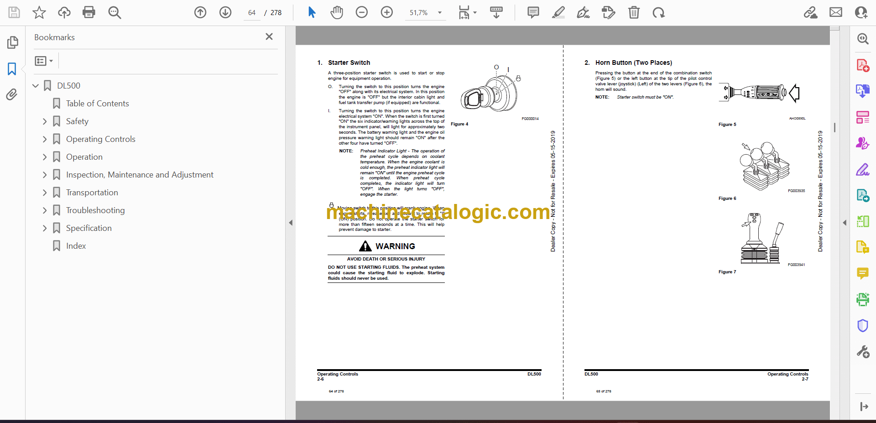Open the Attachments panel
Image resolution: width=876 pixels, height=423 pixels.
coord(12,94)
